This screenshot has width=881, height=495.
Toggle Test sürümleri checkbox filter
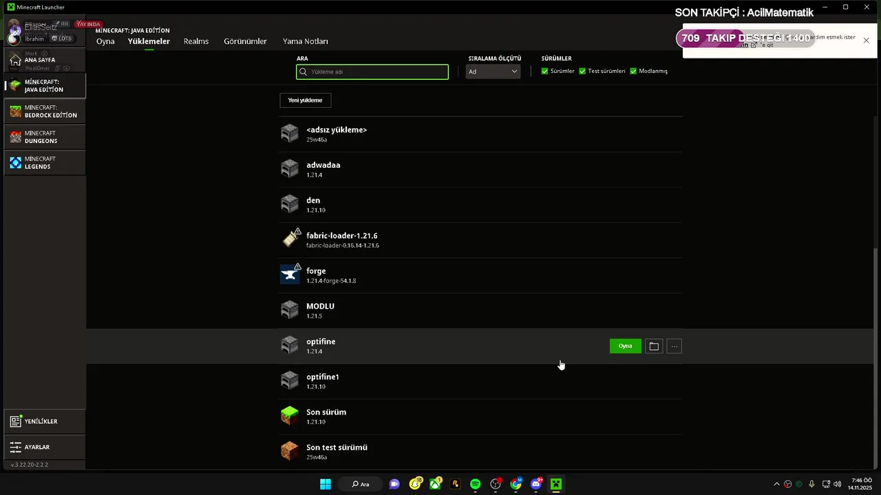(582, 71)
